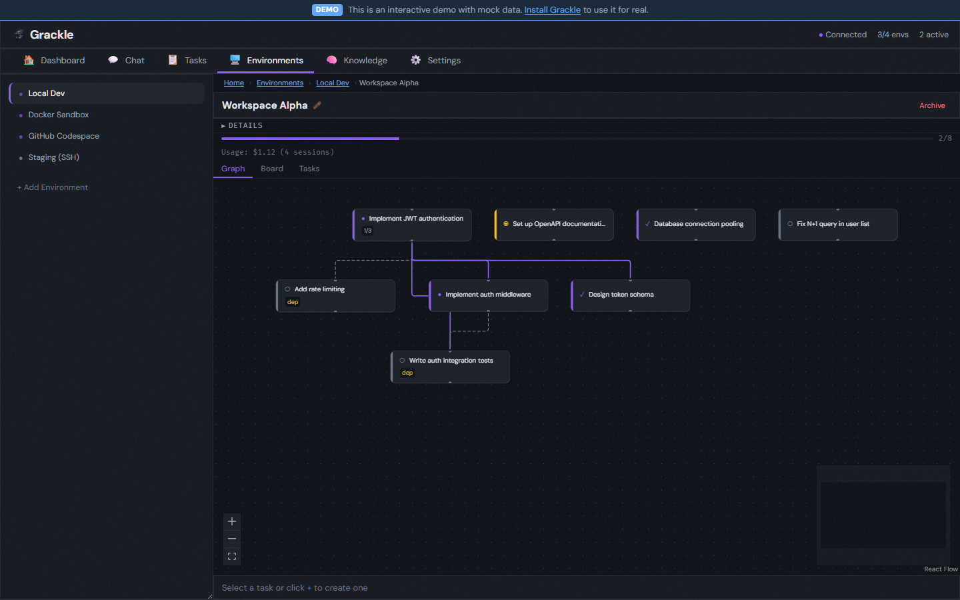Image resolution: width=960 pixels, height=600 pixels.
Task: Click the 3/4 envs status text
Action: coord(893,35)
